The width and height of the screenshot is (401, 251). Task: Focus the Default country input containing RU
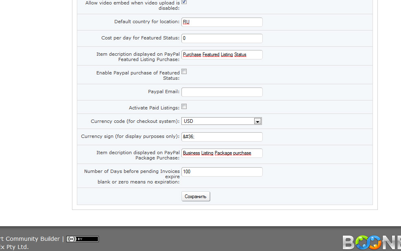(222, 22)
